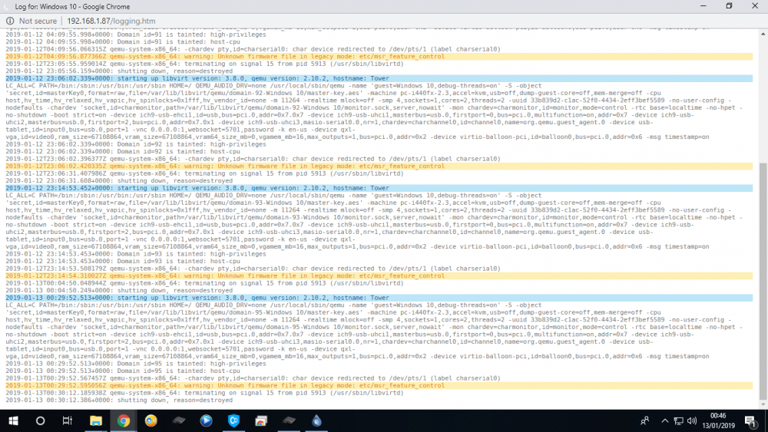
Task: Open Cortana search circle on taskbar
Action: pyautogui.click(x=40, y=420)
